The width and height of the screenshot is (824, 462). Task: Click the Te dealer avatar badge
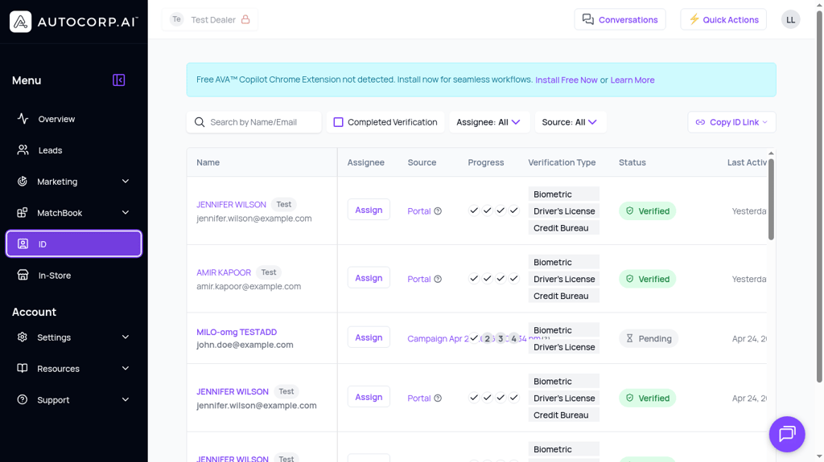[176, 19]
